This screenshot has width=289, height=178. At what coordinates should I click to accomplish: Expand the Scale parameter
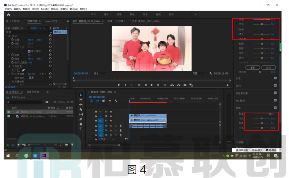click(x=9, y=44)
